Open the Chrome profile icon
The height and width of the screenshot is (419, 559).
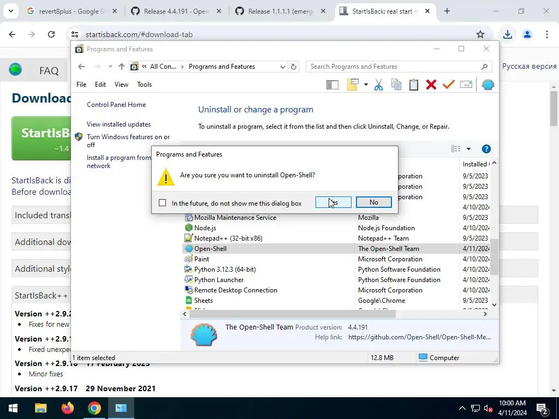(527, 34)
